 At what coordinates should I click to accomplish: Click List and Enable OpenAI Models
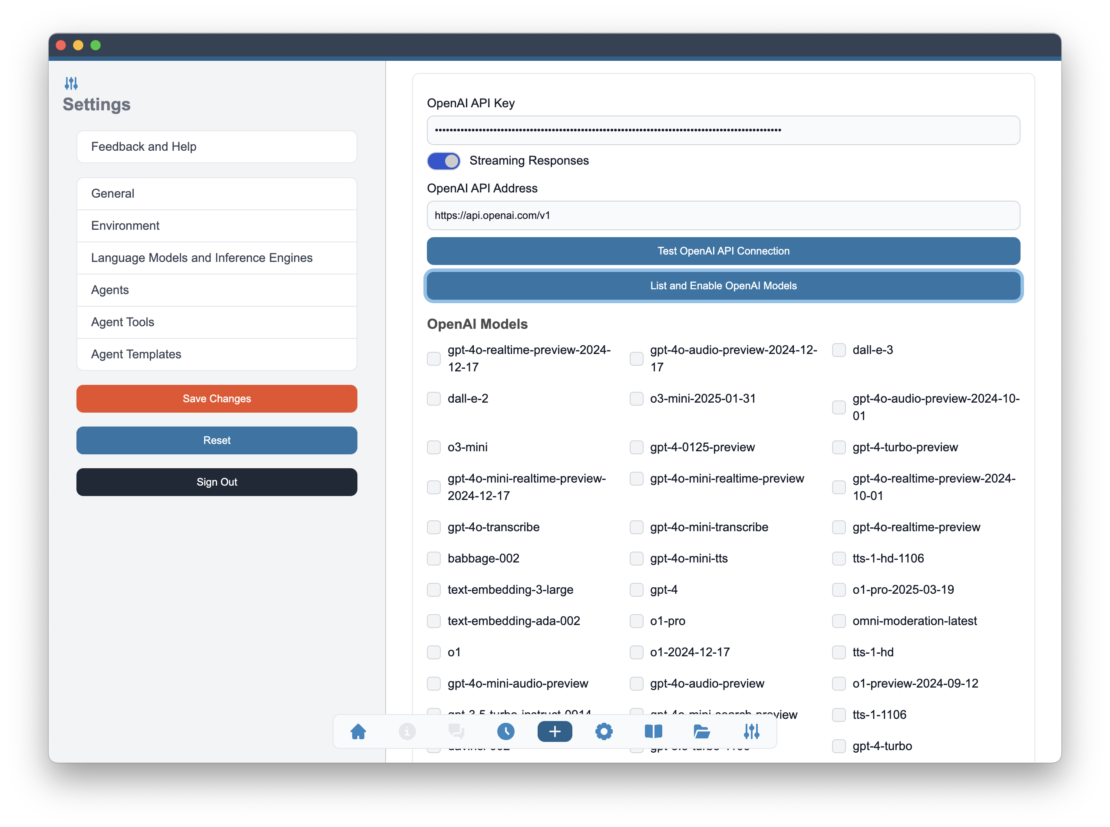[x=723, y=286]
